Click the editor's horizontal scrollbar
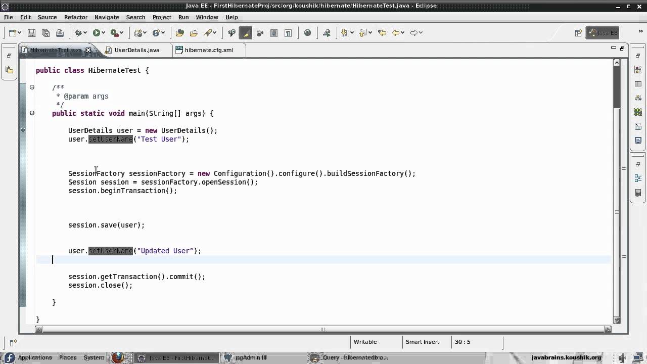Screen dimensions: 647x364 coord(322,329)
